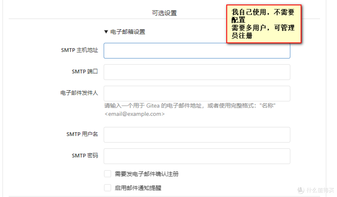Focus the SMTP 端口 input box
Viewport: 337px width, 197px height.
[197, 72]
